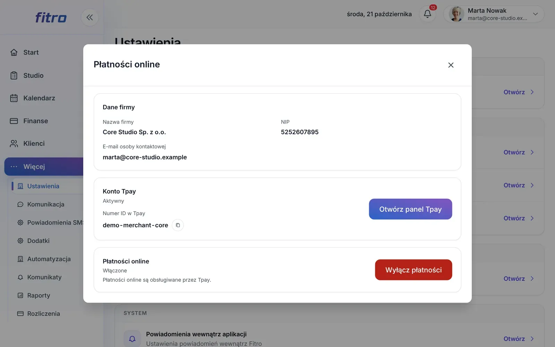Collapse sidebar with double-chevron icon

point(89,17)
